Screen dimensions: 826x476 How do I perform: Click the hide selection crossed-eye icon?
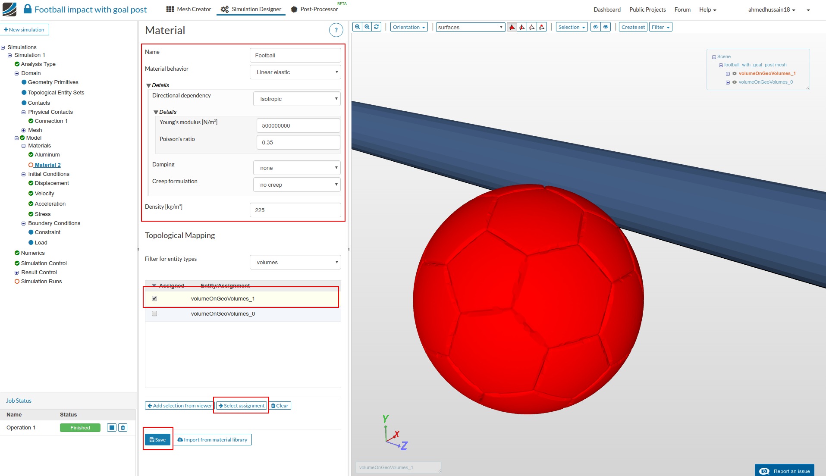[596, 27]
